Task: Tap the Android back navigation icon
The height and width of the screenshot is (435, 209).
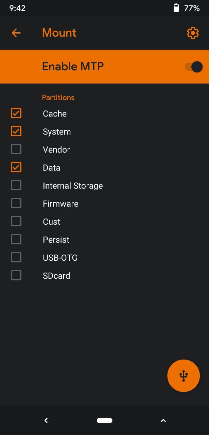Action: [x=46, y=420]
